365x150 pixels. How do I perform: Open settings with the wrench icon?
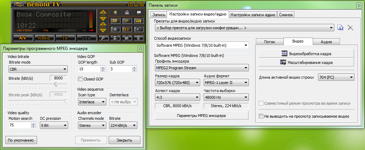(103, 38)
